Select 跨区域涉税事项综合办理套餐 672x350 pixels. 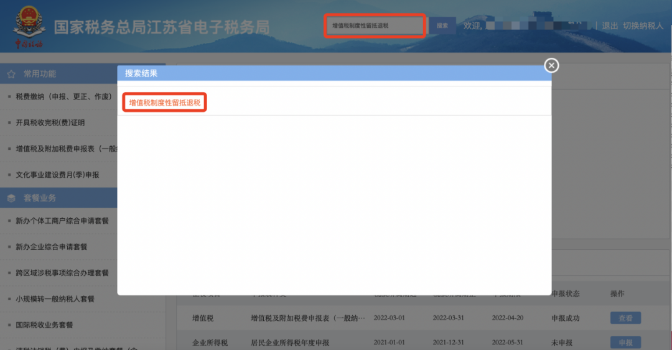(62, 273)
